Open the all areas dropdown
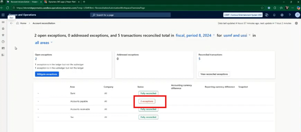 (44, 43)
